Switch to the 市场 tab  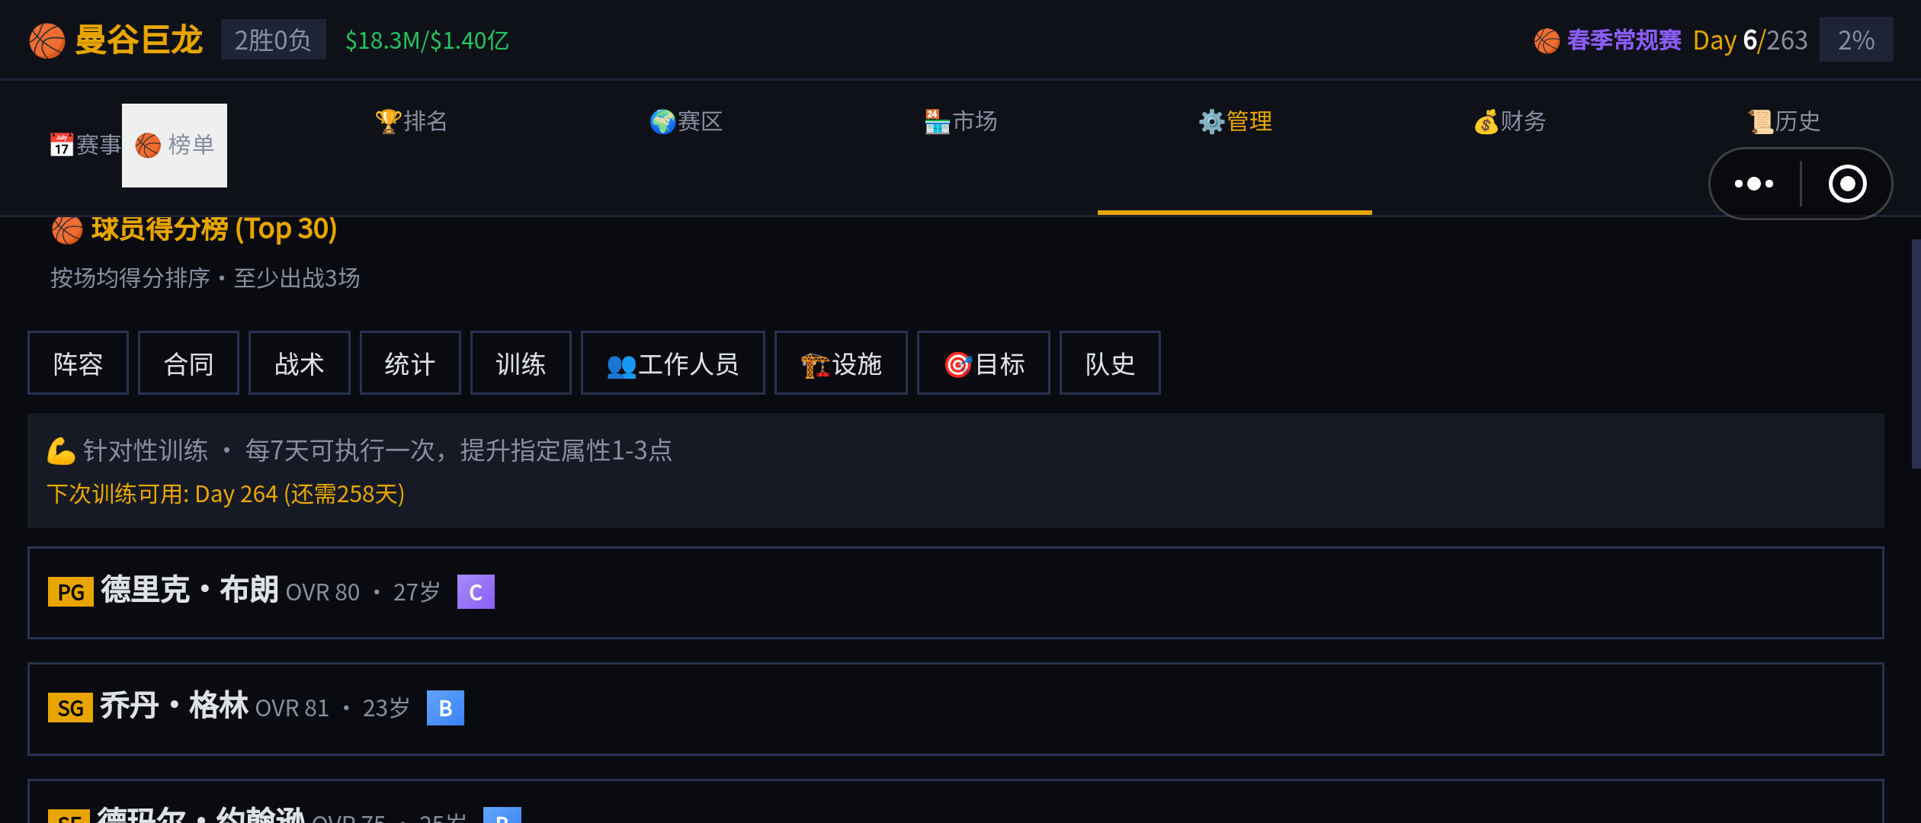[x=960, y=121]
